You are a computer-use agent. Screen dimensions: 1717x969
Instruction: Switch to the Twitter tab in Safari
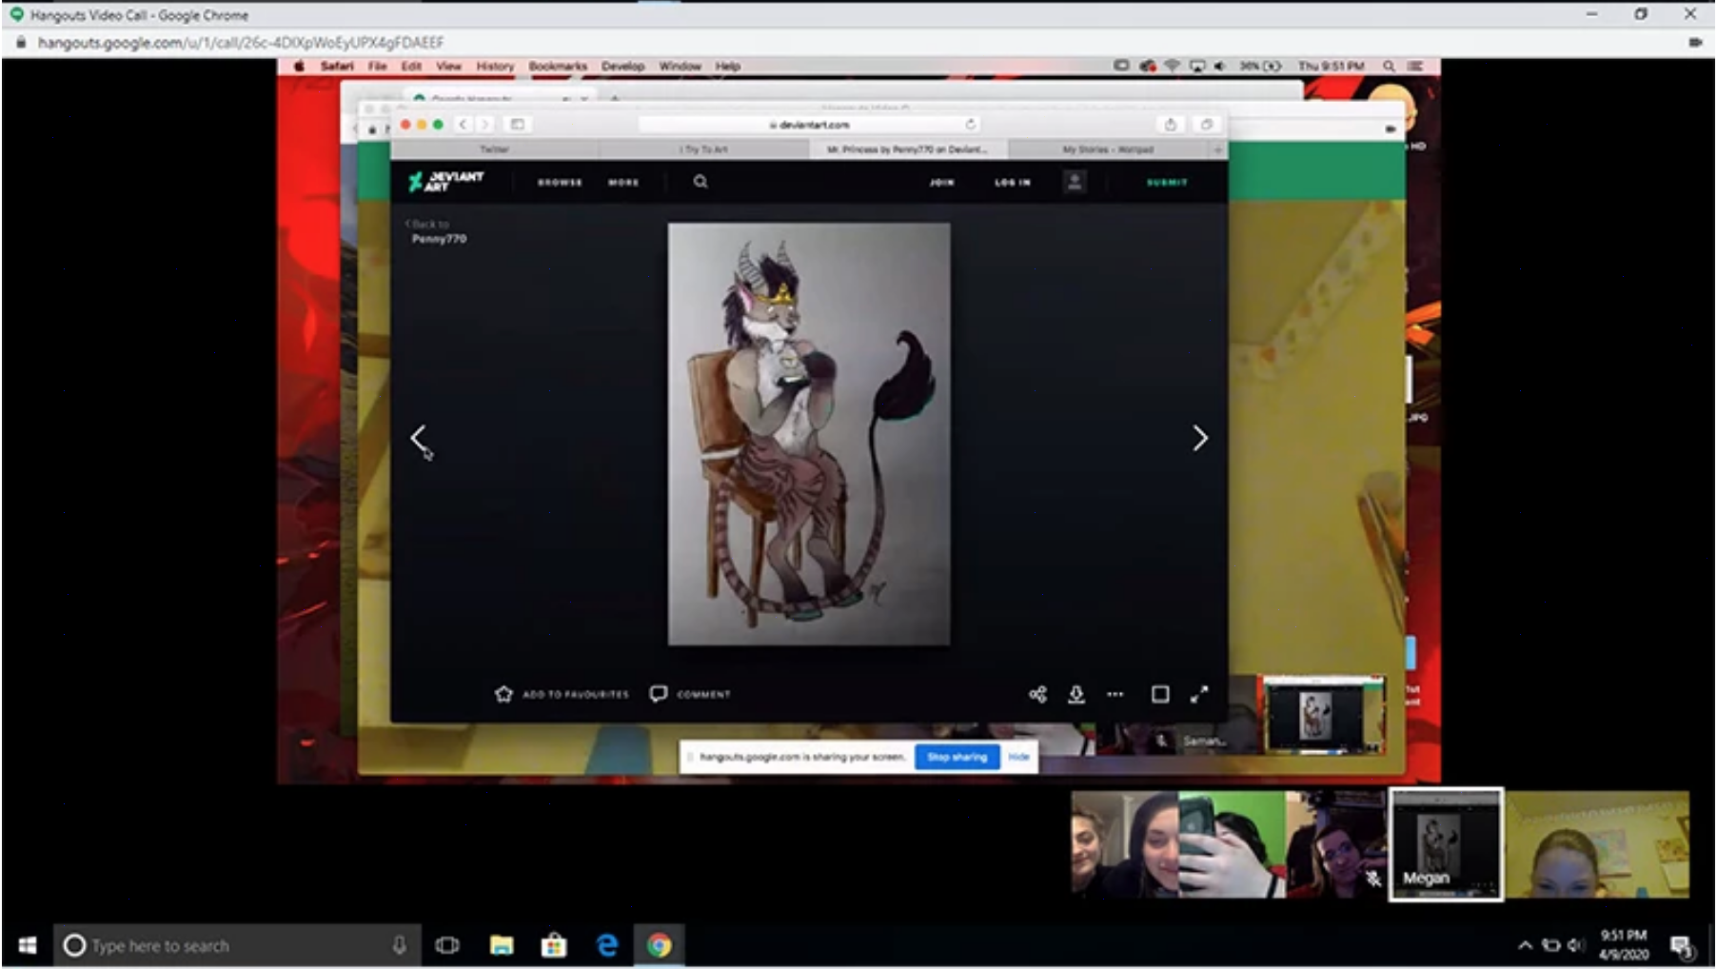[x=495, y=149]
